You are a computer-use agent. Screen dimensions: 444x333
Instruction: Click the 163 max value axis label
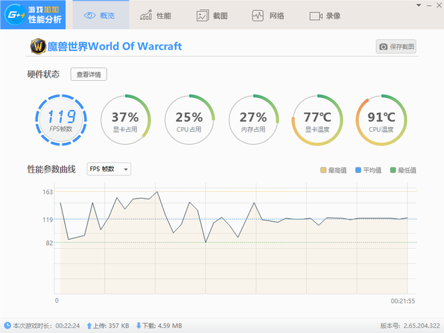[48, 192]
